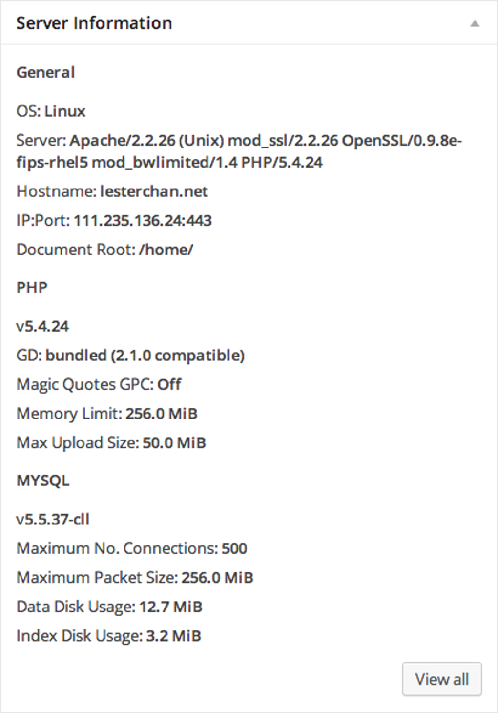Collapse the Server Information widget

pyautogui.click(x=476, y=22)
